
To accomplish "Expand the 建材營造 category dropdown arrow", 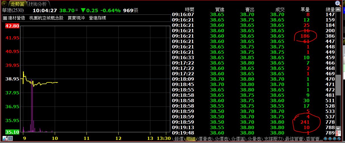I will point(5,18).
